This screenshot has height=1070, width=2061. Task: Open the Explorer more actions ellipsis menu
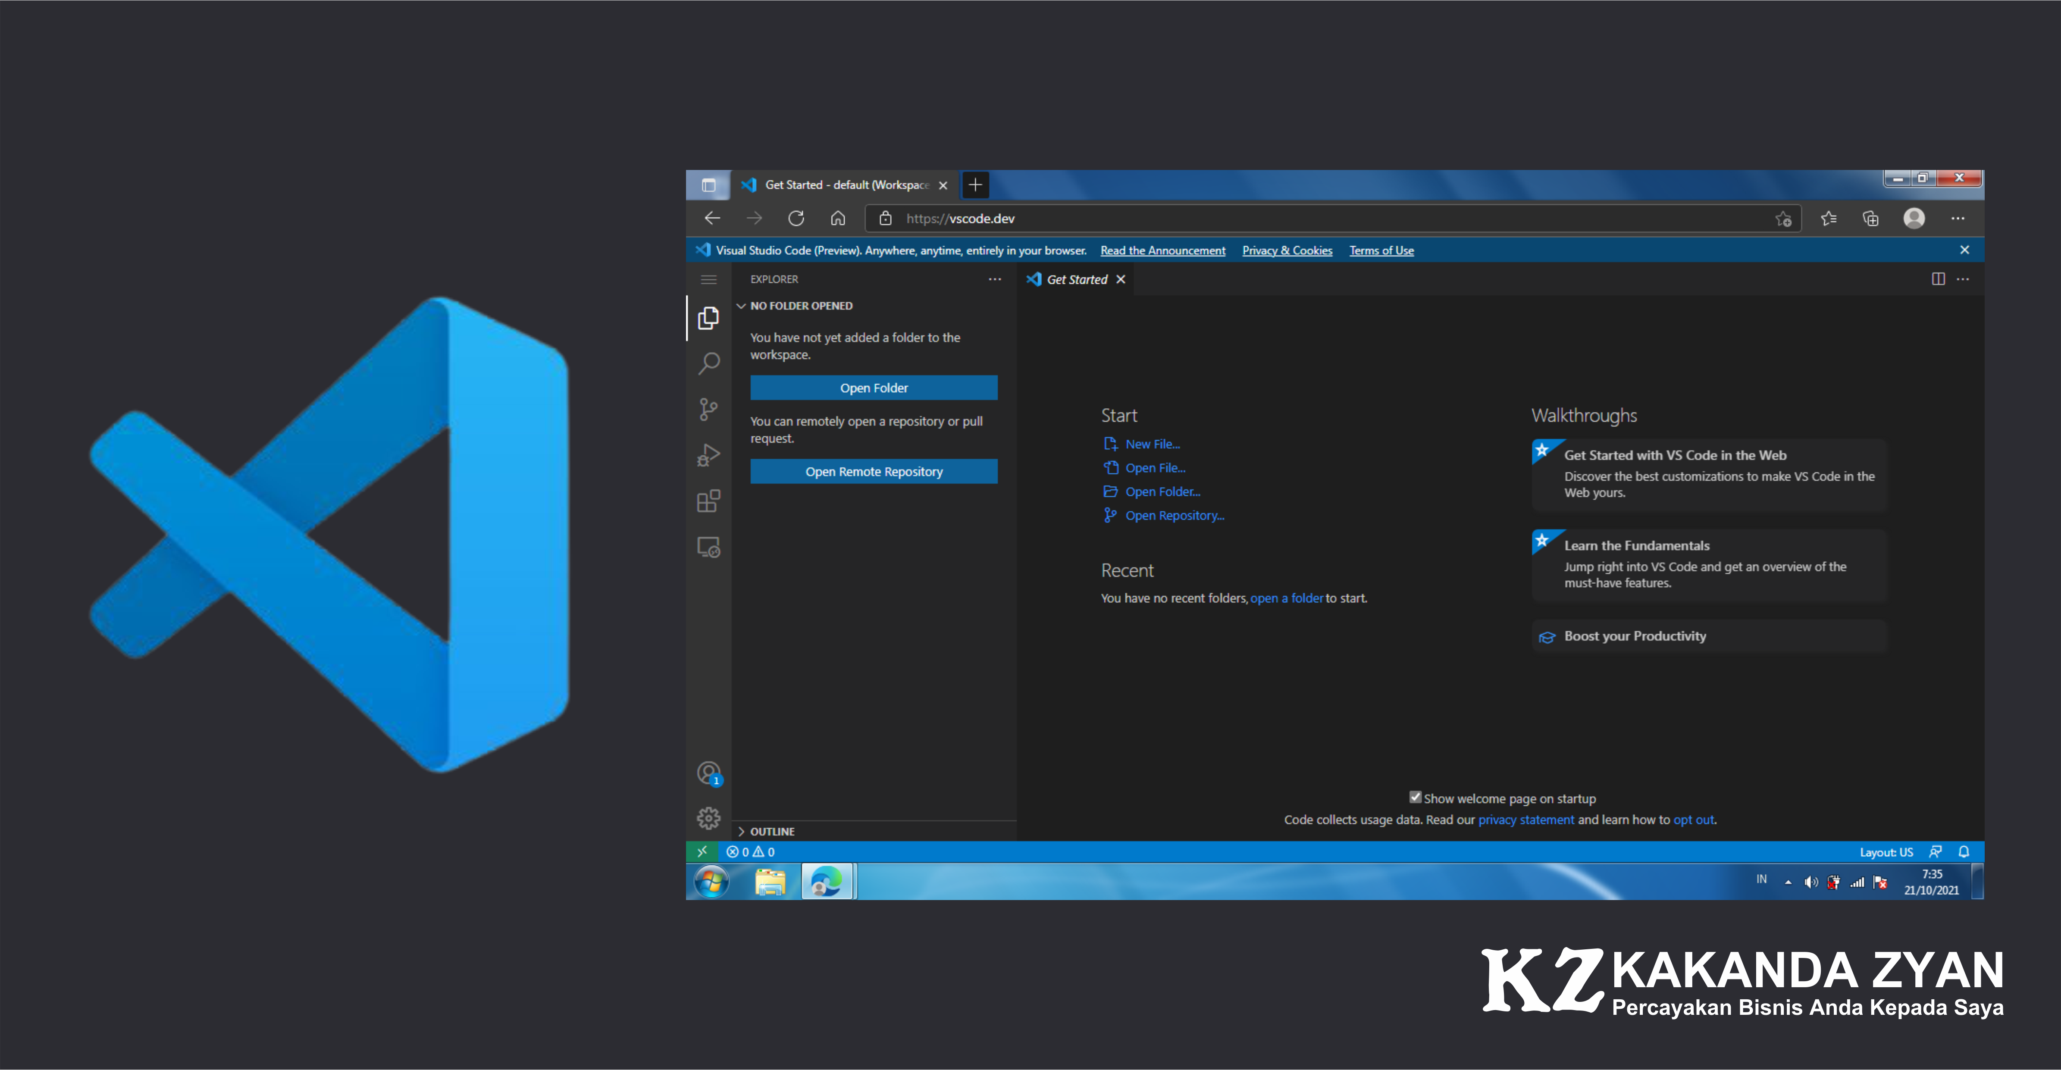tap(994, 279)
